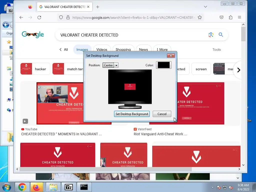The width and height of the screenshot is (256, 192).
Task: Click Explorer window blue back button
Action: [x=6, y=25]
